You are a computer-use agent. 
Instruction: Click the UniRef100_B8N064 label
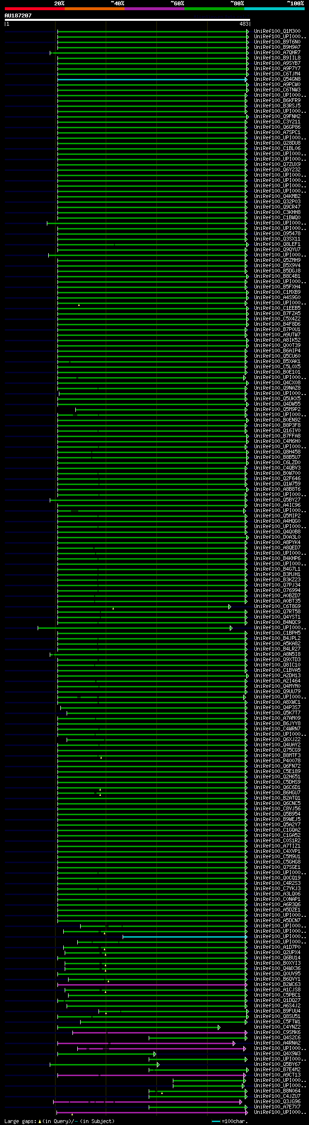point(277,1091)
